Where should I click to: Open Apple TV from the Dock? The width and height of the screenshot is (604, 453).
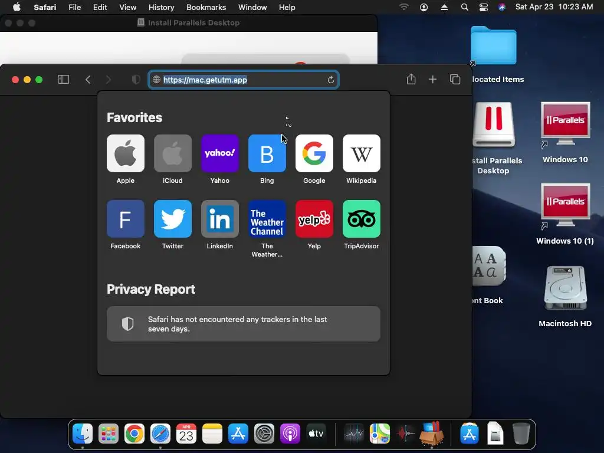pyautogui.click(x=316, y=434)
